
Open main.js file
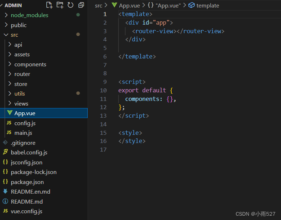pos(23,133)
